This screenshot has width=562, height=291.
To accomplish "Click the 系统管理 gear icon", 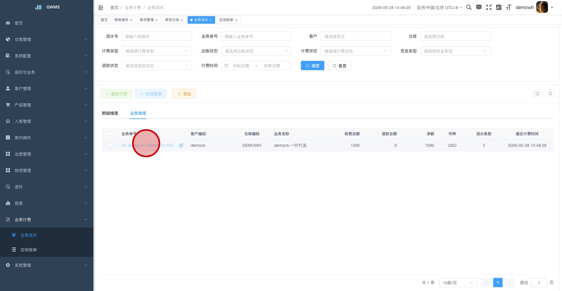I will tap(8, 265).
